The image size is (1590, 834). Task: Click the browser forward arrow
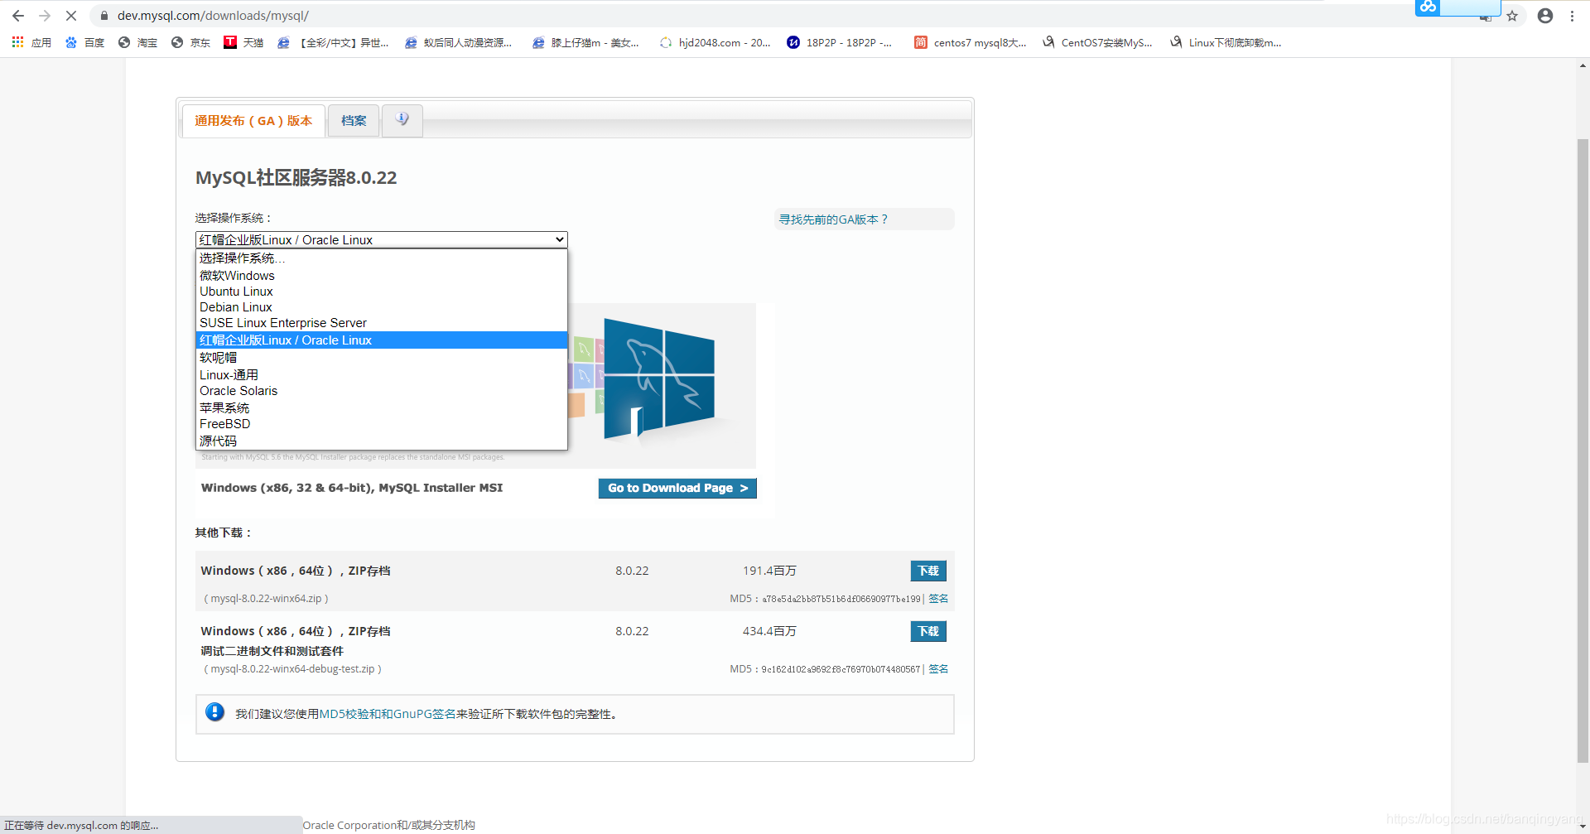coord(45,16)
